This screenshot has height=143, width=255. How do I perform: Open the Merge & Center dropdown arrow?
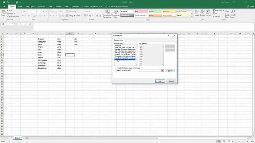82,16
